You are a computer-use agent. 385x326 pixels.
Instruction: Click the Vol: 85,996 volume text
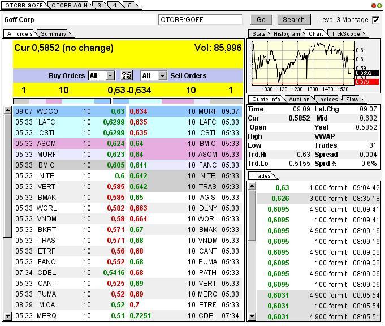pyautogui.click(x=218, y=48)
